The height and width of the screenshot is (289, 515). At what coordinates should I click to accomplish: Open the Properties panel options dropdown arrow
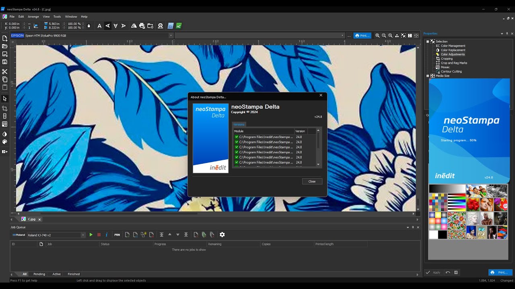[502, 34]
